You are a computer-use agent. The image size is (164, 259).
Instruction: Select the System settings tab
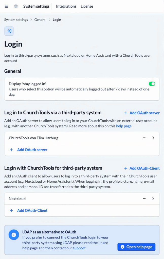pos(36,6)
